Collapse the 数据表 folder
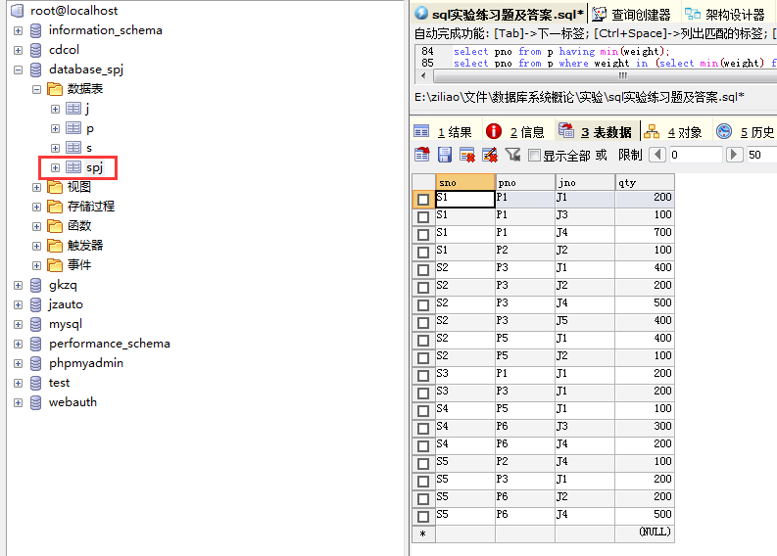The image size is (777, 556). click(36, 90)
